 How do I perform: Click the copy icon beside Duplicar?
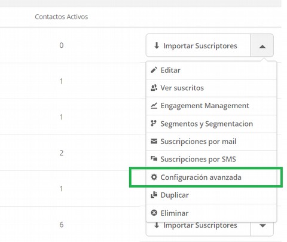tap(154, 195)
